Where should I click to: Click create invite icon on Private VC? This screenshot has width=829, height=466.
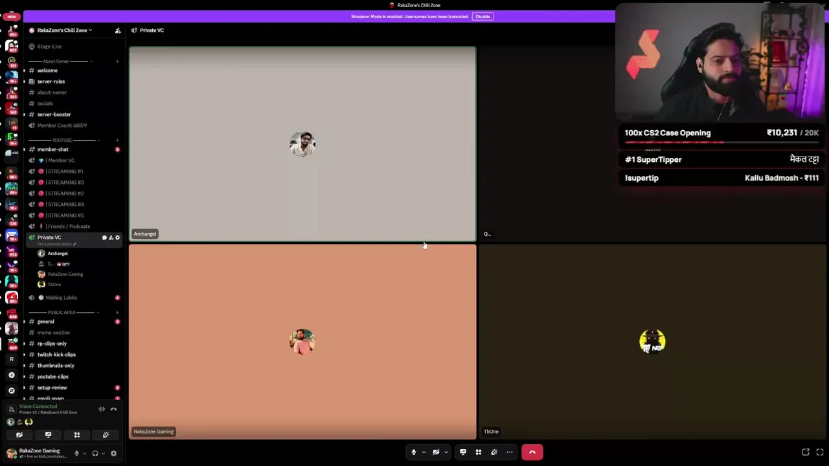111,238
